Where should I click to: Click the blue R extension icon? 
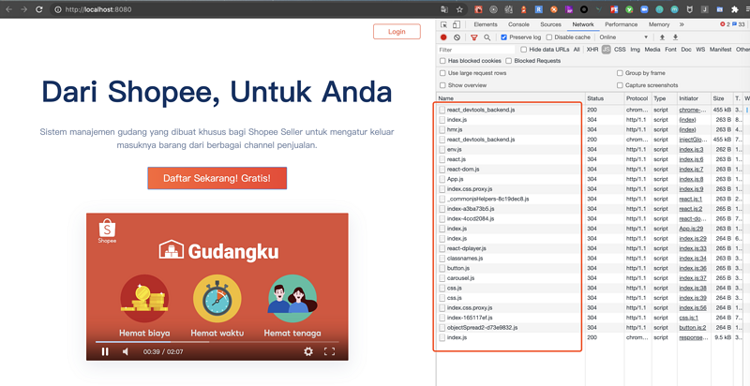pos(538,9)
